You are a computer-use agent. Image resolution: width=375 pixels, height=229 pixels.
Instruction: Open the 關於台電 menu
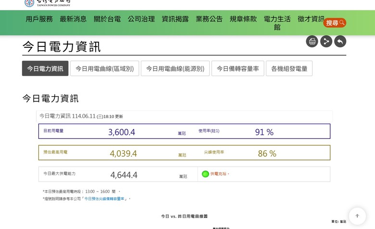107,19
